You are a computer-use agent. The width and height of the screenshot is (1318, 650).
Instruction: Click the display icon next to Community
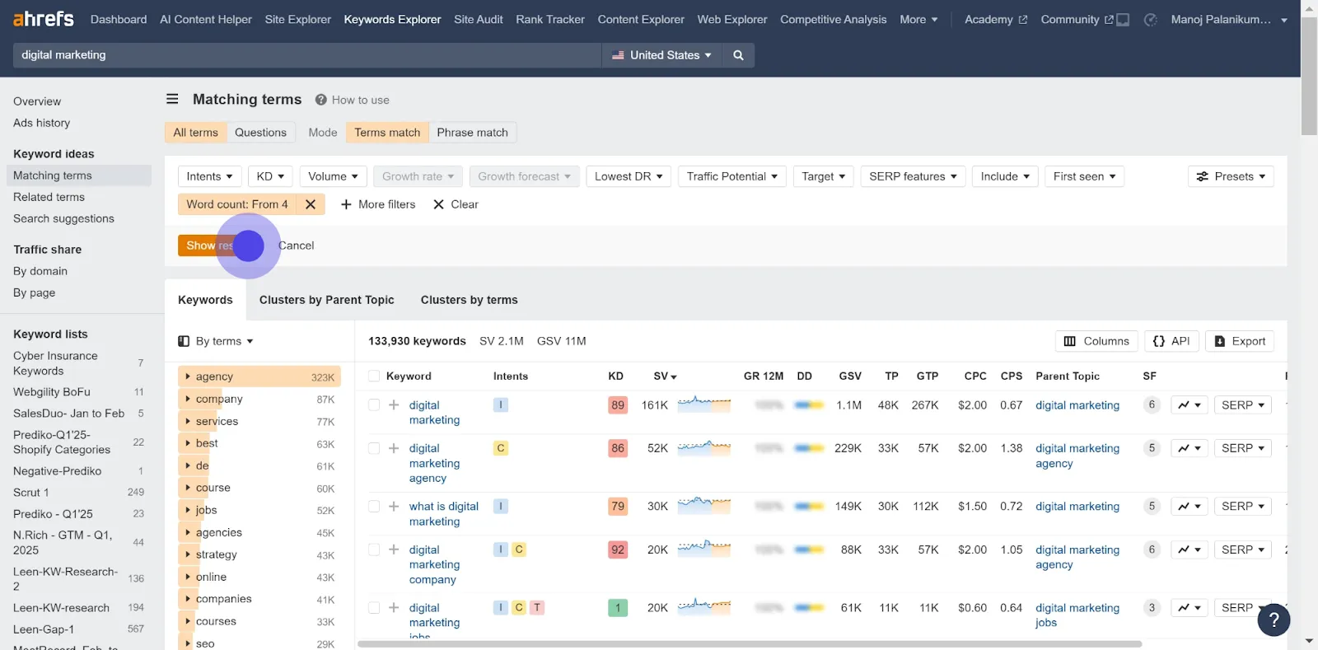click(1123, 20)
